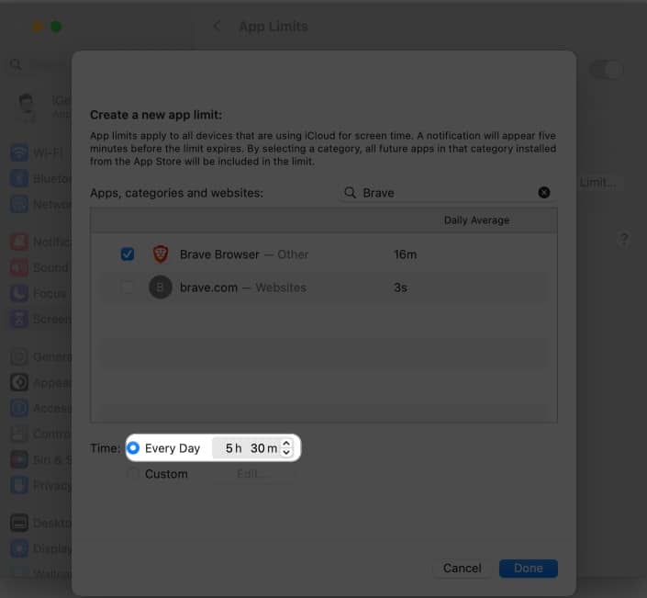Select the Every Day radio button

pos(133,447)
